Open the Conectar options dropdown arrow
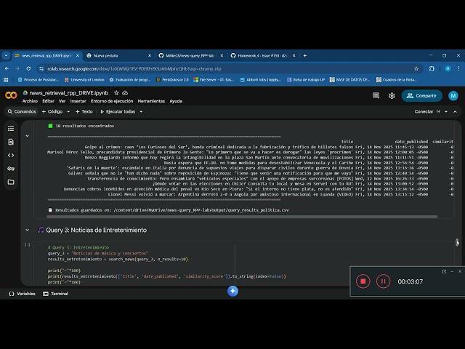465x349 pixels. 445,111
